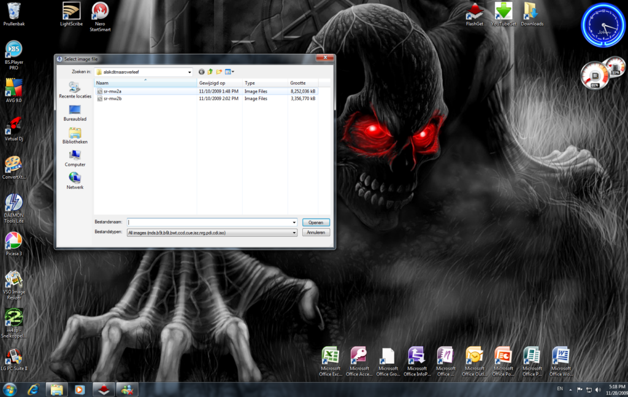Viewport: 628px width, 397px height.
Task: Expand the 'Zoeken in' folder dropdown
Action: [x=190, y=72]
